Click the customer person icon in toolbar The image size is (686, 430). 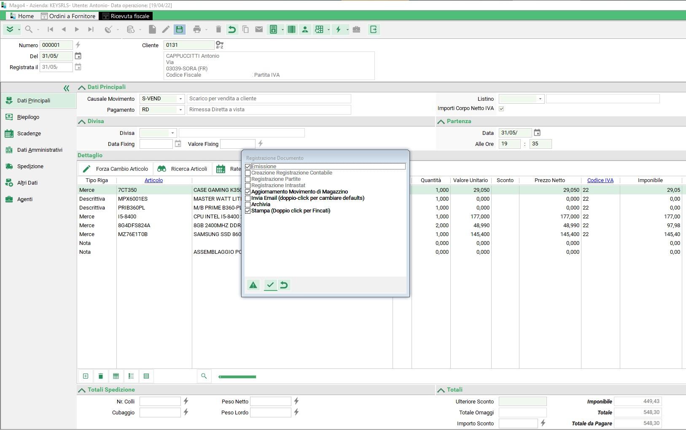tap(305, 30)
